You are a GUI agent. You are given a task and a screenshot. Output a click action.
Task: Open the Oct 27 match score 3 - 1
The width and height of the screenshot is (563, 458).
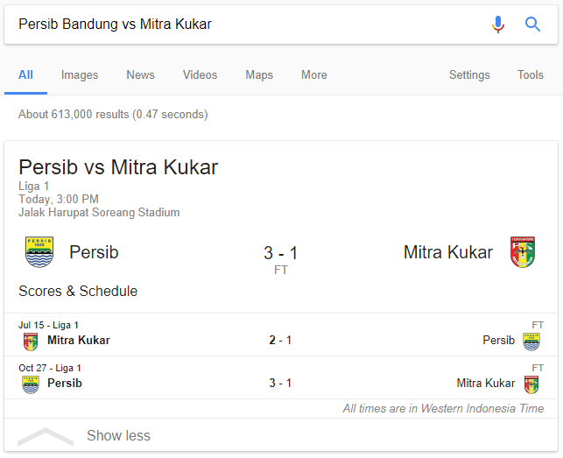(x=280, y=383)
